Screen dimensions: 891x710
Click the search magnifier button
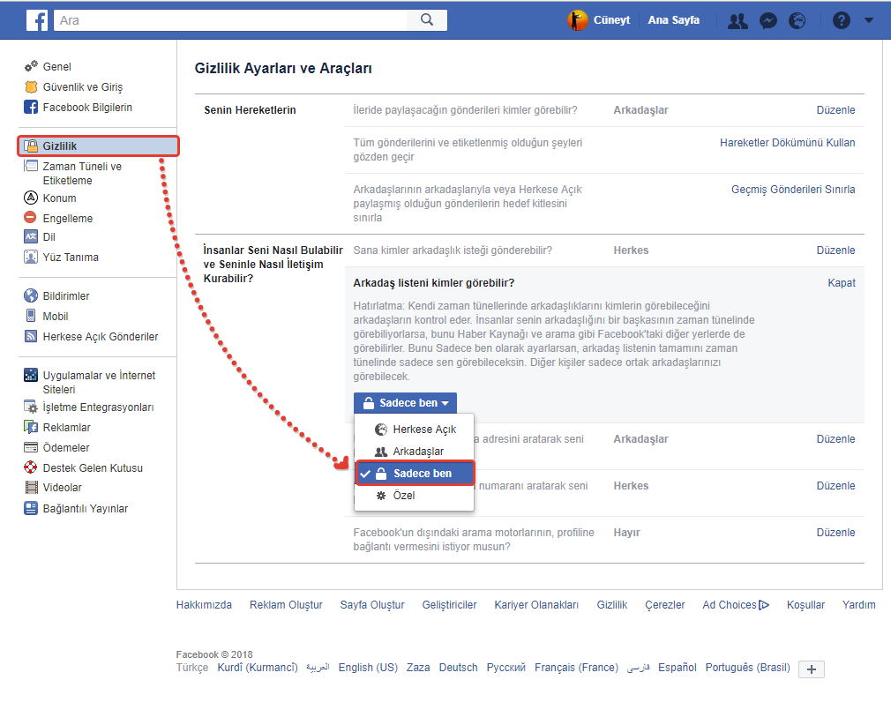tap(427, 20)
